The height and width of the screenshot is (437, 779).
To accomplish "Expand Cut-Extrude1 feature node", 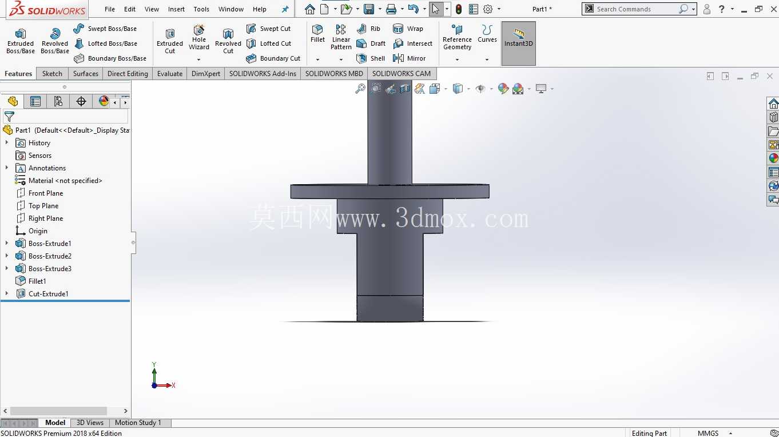I will tap(7, 294).
